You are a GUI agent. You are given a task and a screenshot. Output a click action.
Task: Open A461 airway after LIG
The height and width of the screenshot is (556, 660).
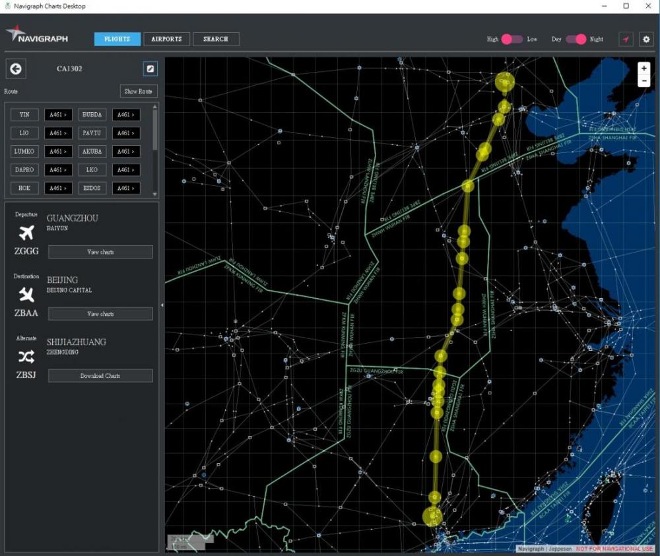(x=58, y=133)
